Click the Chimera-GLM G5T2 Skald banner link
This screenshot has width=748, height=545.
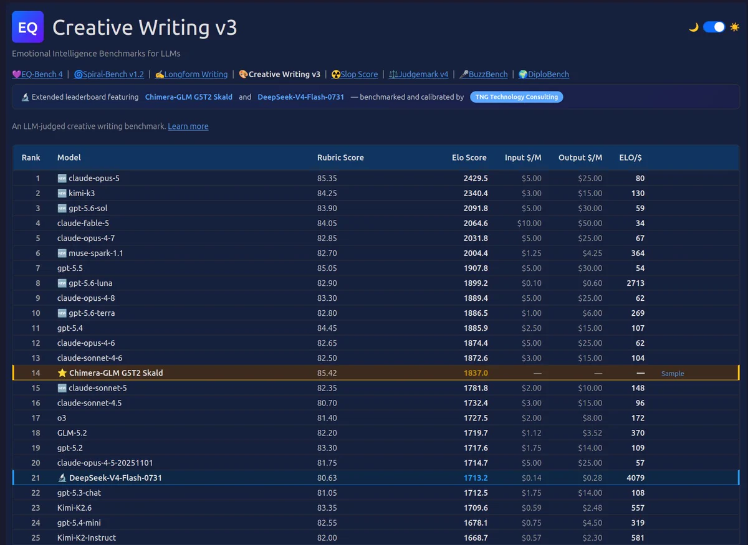click(189, 97)
